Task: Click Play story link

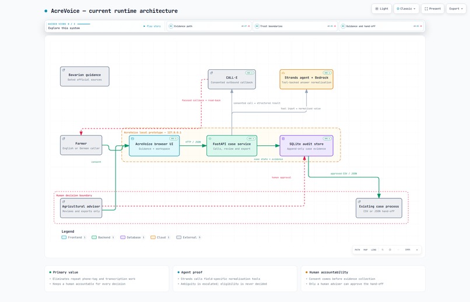Action: pyautogui.click(x=152, y=26)
